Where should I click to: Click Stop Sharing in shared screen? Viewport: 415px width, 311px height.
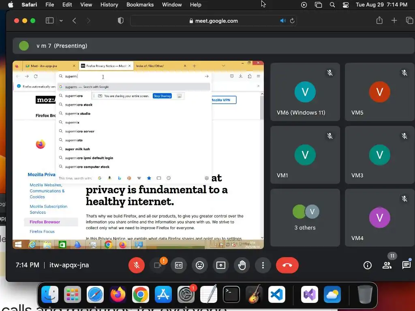click(x=162, y=96)
